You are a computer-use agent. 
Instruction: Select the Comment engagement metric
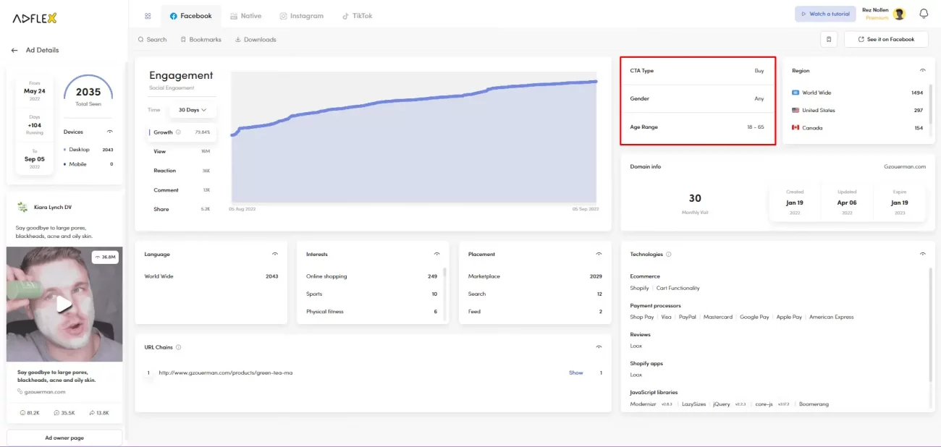point(181,190)
